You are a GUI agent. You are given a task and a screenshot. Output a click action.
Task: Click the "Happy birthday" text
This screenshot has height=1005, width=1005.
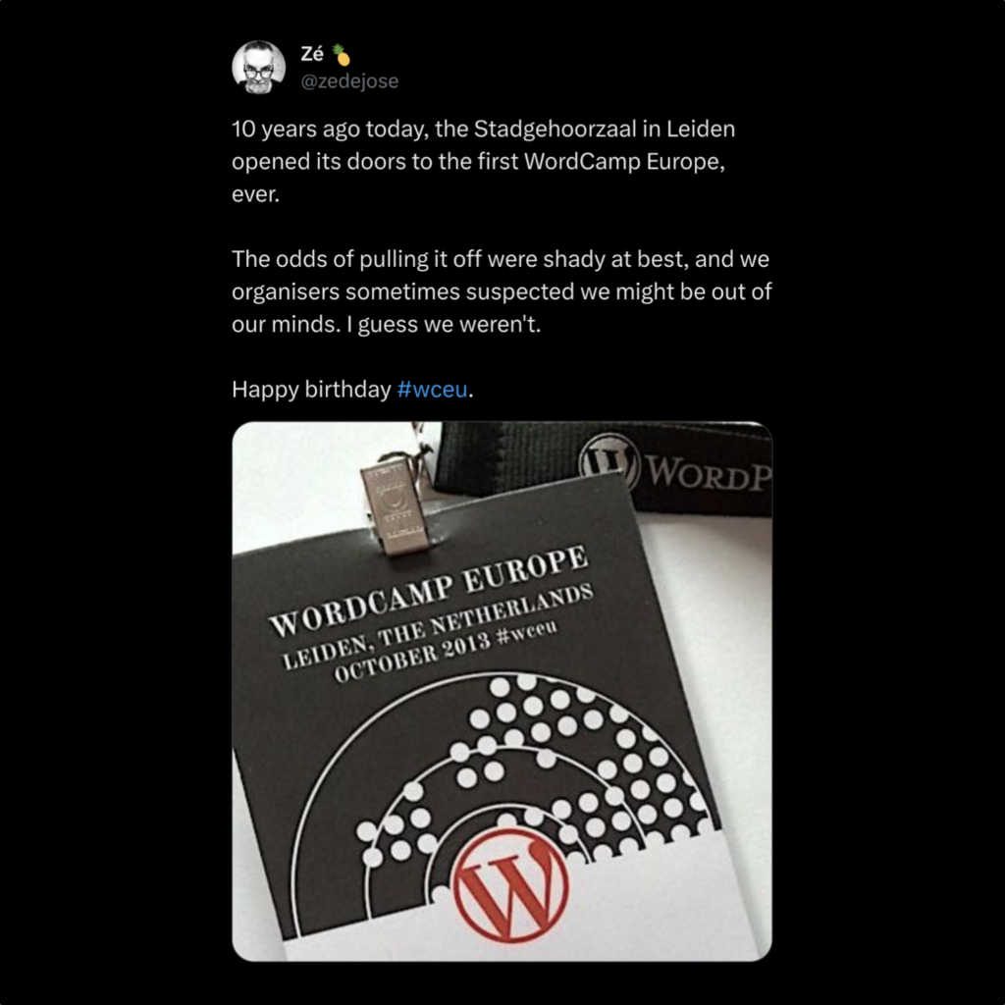click(311, 389)
